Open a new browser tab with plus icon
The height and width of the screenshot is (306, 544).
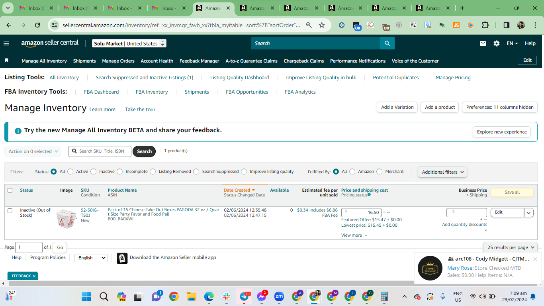pyautogui.click(x=462, y=8)
